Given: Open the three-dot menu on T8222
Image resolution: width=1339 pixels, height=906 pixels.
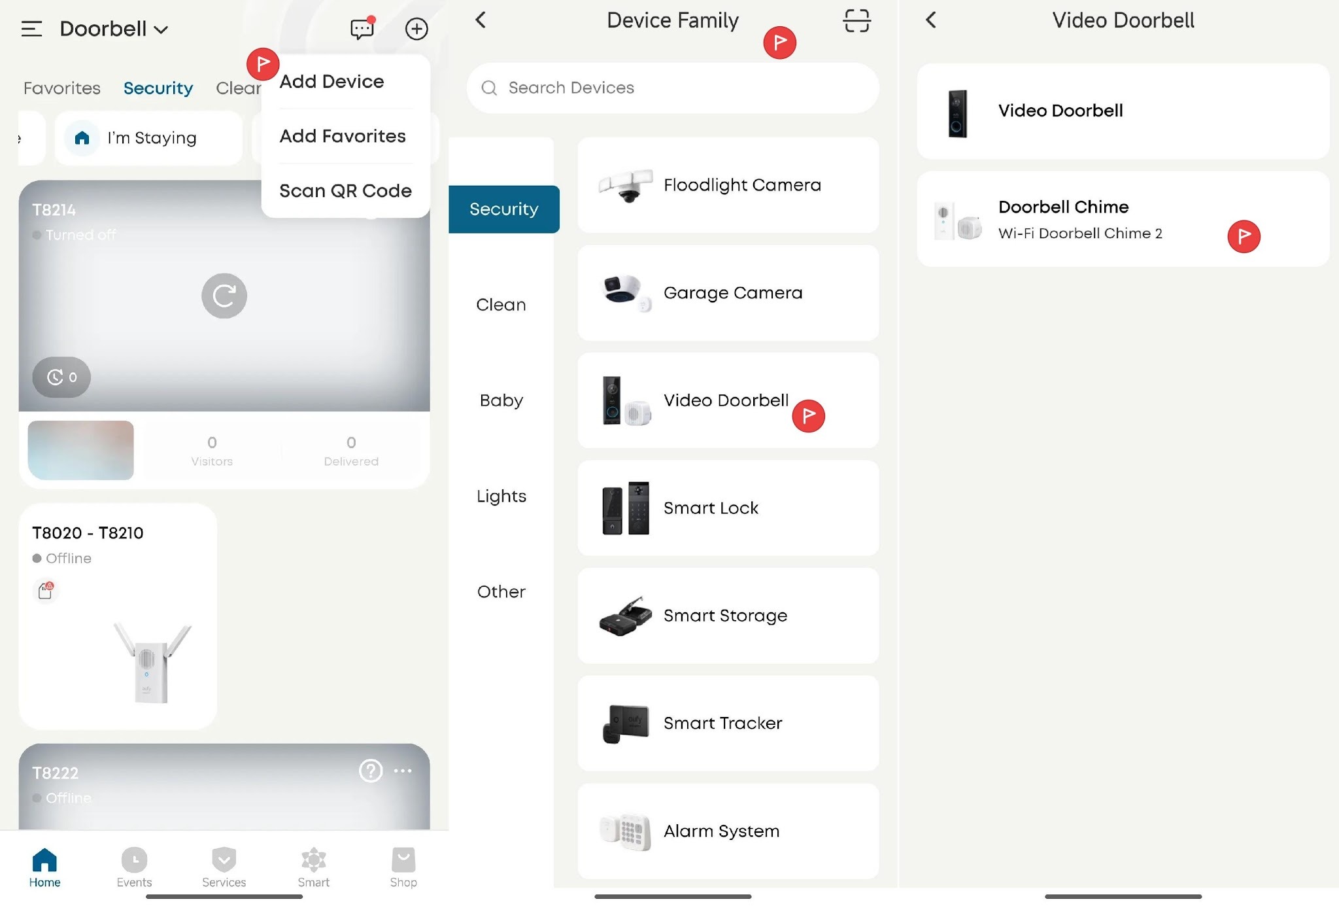Looking at the screenshot, I should tap(403, 771).
